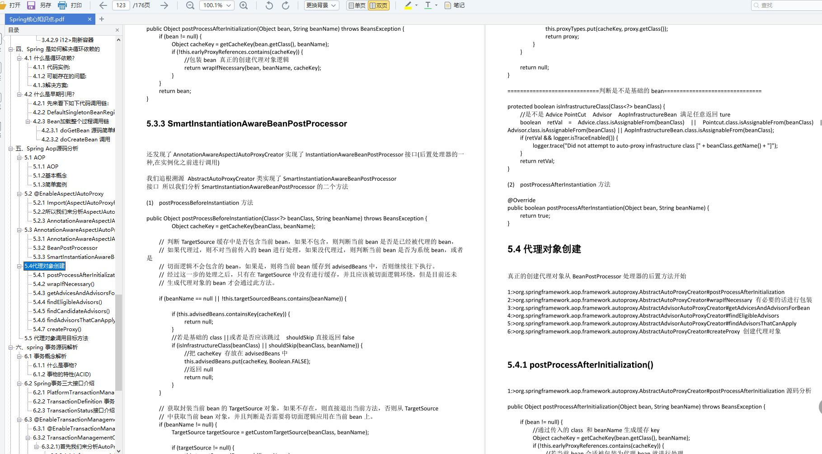The height and width of the screenshot is (454, 822).
Task: Collapse the 5.3 AnnotationAwareAspectJAutoProxy node
Action: pyautogui.click(x=19, y=230)
